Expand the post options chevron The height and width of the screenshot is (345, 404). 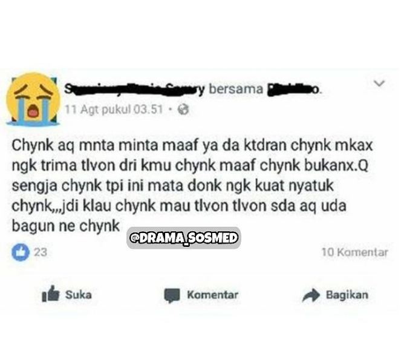[379, 84]
